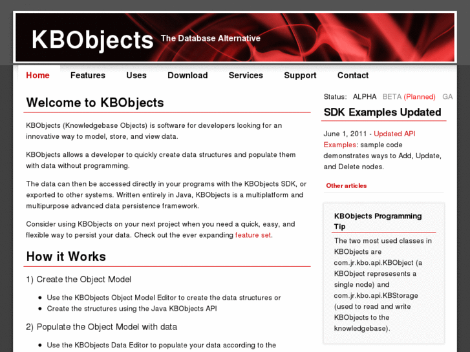Click 'com.jr.kbo.api.KBStorage' class name
This screenshot has width=470, height=352.
point(376,296)
